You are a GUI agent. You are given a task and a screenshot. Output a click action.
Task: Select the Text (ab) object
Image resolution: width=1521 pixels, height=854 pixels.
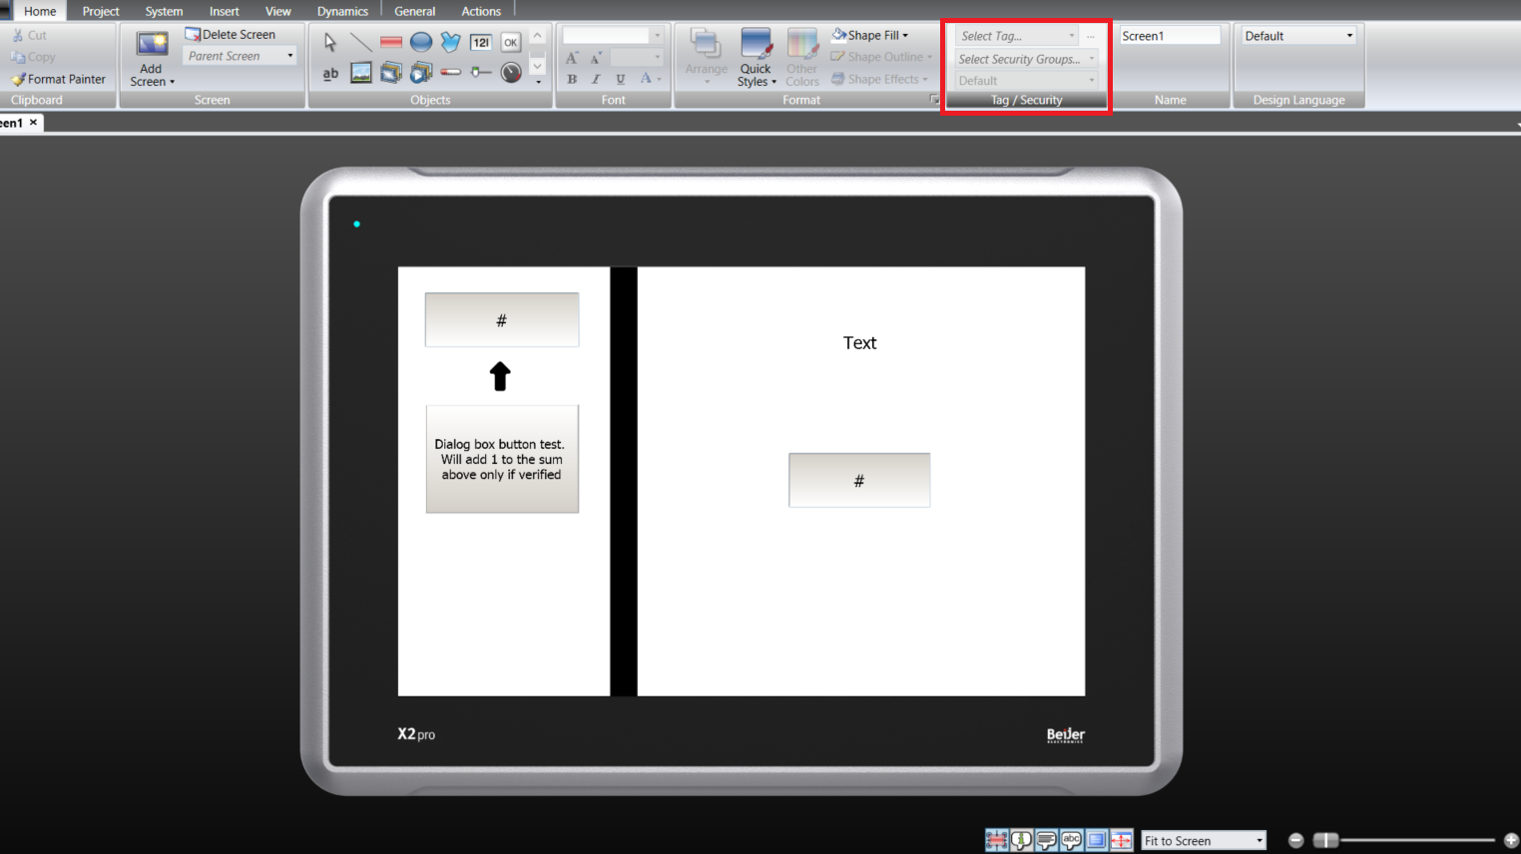330,73
